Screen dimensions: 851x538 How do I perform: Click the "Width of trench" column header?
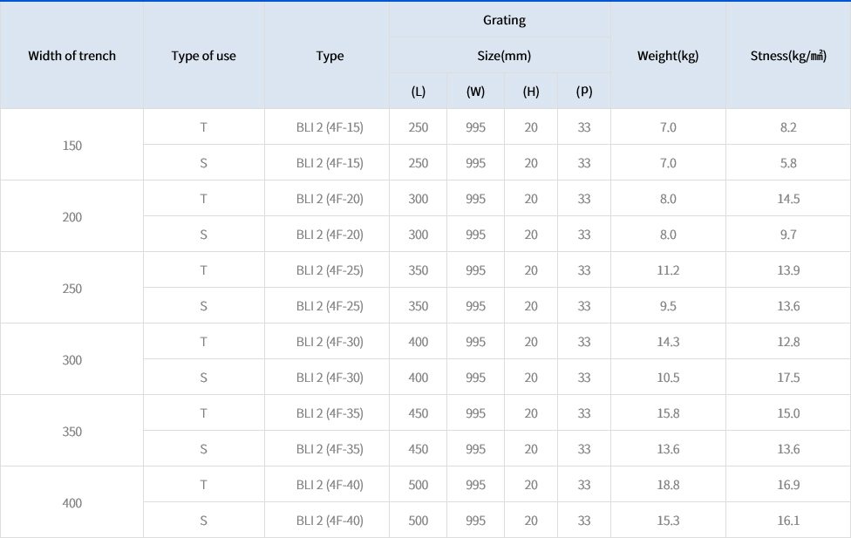[71, 56]
